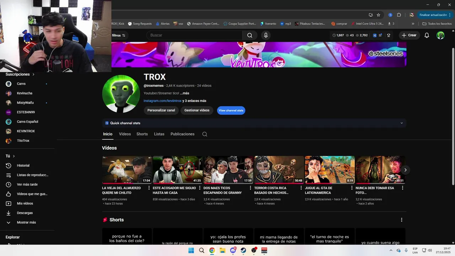Screen dimensions: 455x256
Task: Open the Voicemeeter taskbar icon
Action: click(x=264, y=250)
